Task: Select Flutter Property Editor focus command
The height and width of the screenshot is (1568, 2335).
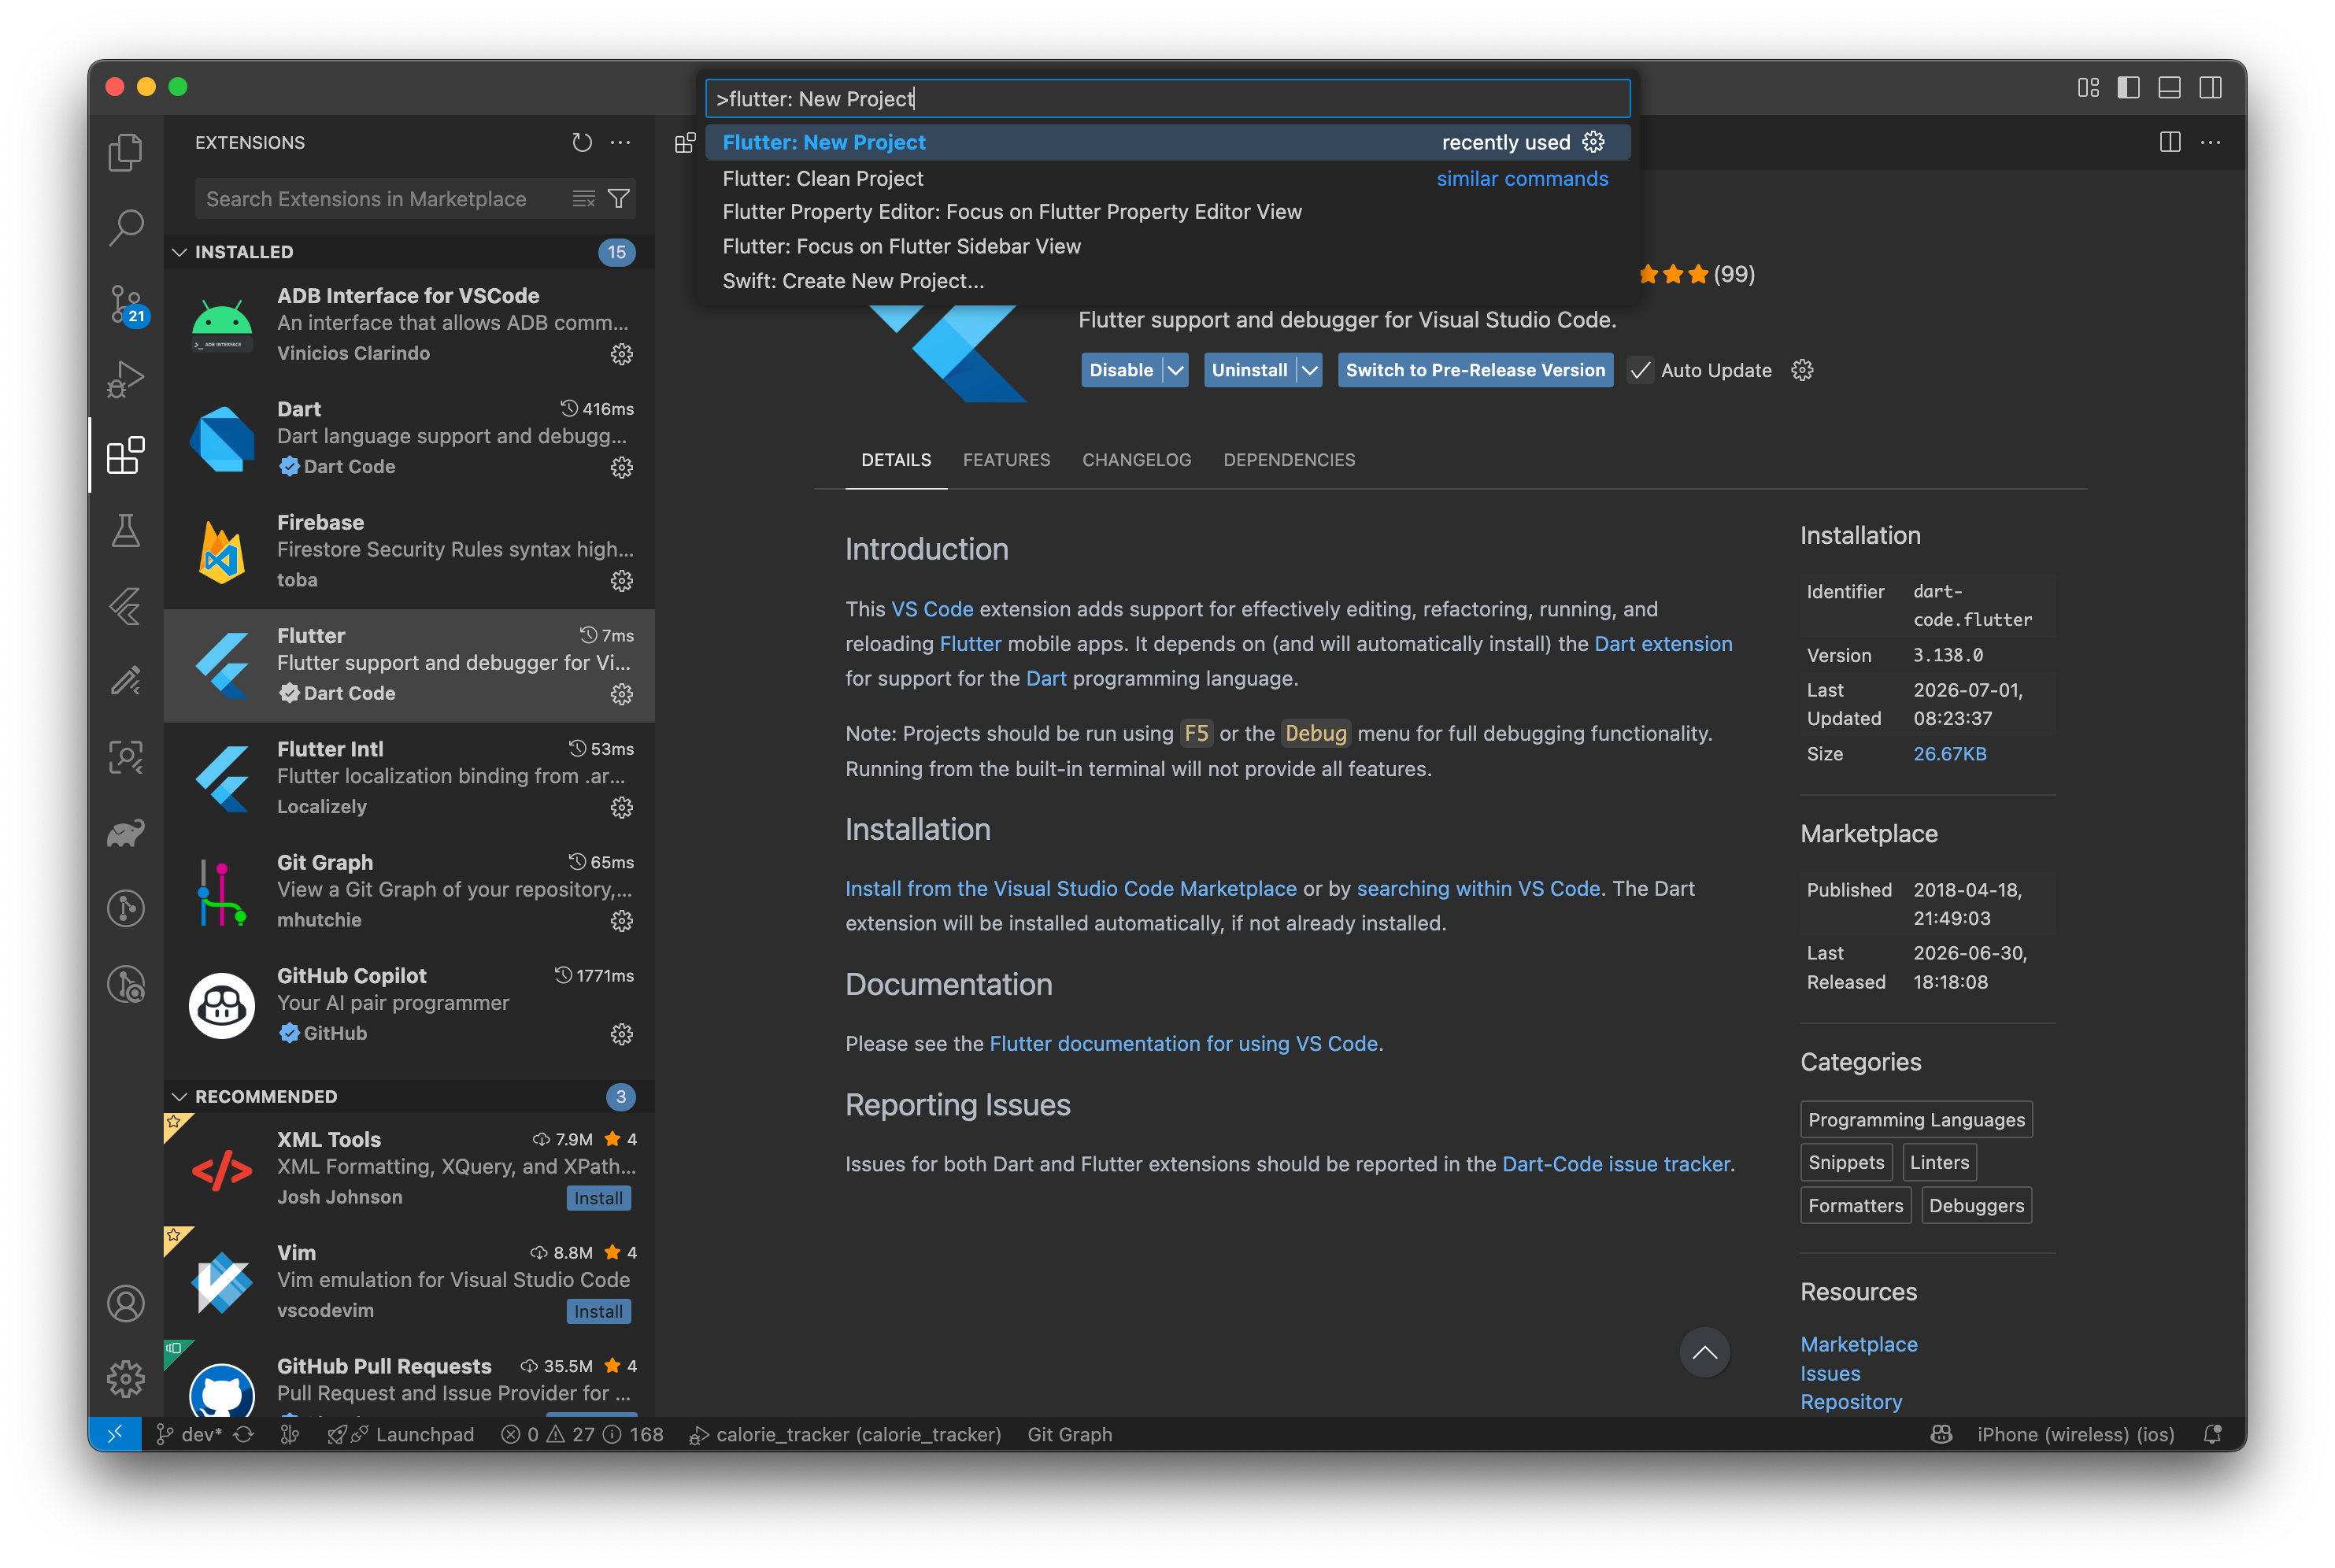Action: tap(1168, 212)
